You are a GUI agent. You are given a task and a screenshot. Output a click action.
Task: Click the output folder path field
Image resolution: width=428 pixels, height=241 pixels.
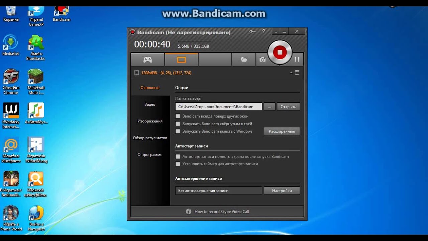(219, 107)
